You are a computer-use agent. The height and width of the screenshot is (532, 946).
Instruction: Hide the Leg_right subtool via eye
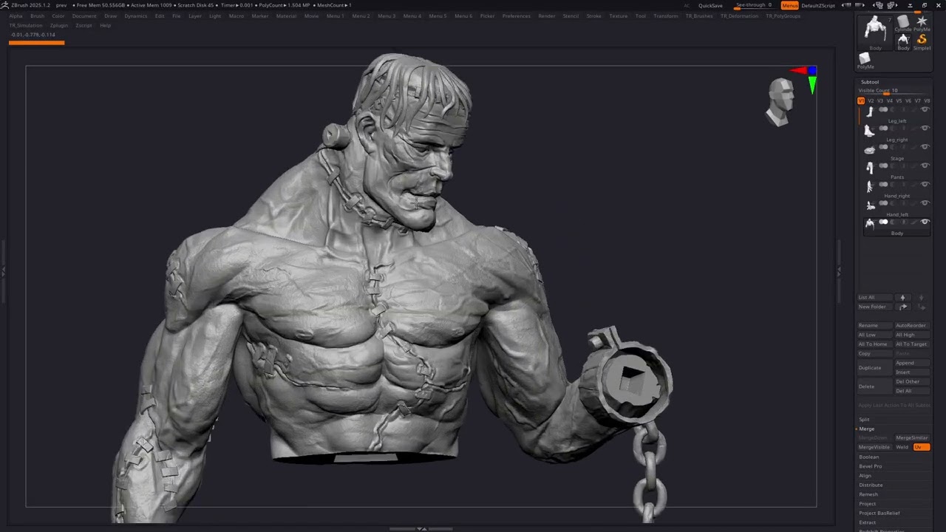[924, 128]
